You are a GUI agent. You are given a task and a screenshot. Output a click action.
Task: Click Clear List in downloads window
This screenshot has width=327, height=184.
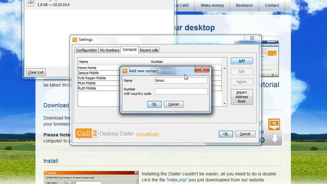click(36, 72)
